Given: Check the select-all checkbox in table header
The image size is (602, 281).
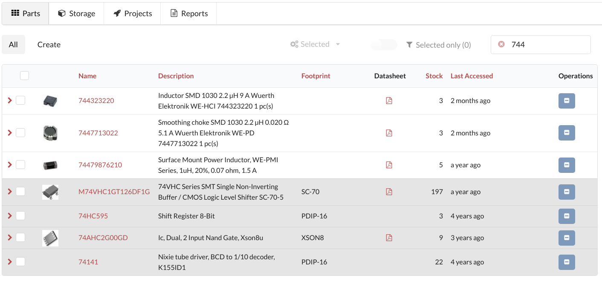Looking at the screenshot, I should pyautogui.click(x=25, y=75).
